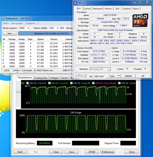The width and height of the screenshot is (153, 157).
Task: Open the ? help menu in LinX
Action: 38,23
